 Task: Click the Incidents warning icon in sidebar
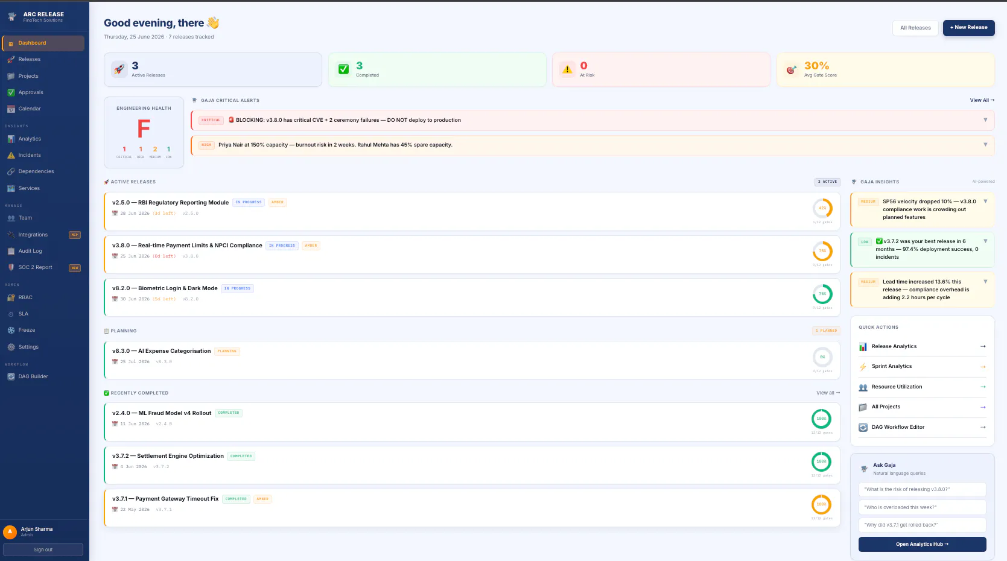click(11, 156)
